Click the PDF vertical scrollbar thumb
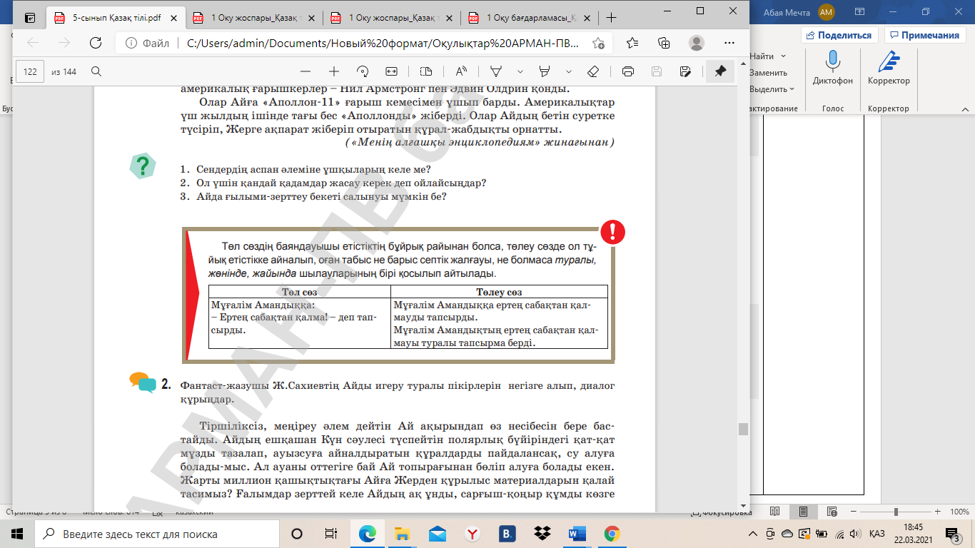Image resolution: width=975 pixels, height=548 pixels. coord(743,429)
